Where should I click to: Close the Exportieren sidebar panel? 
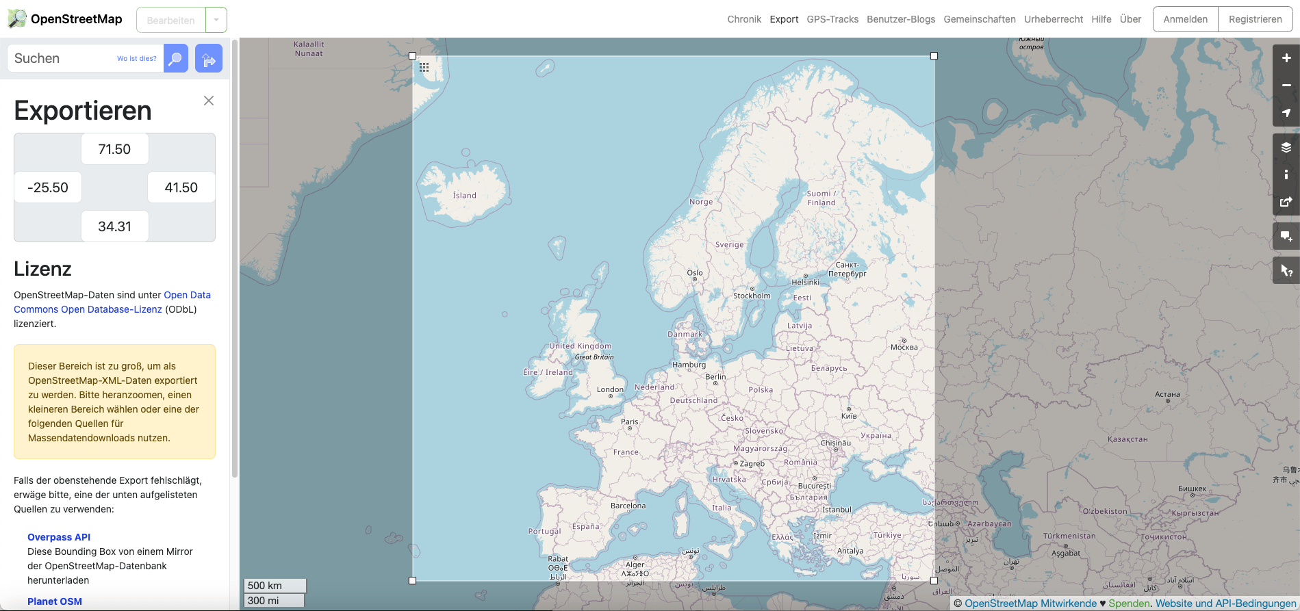(x=209, y=101)
